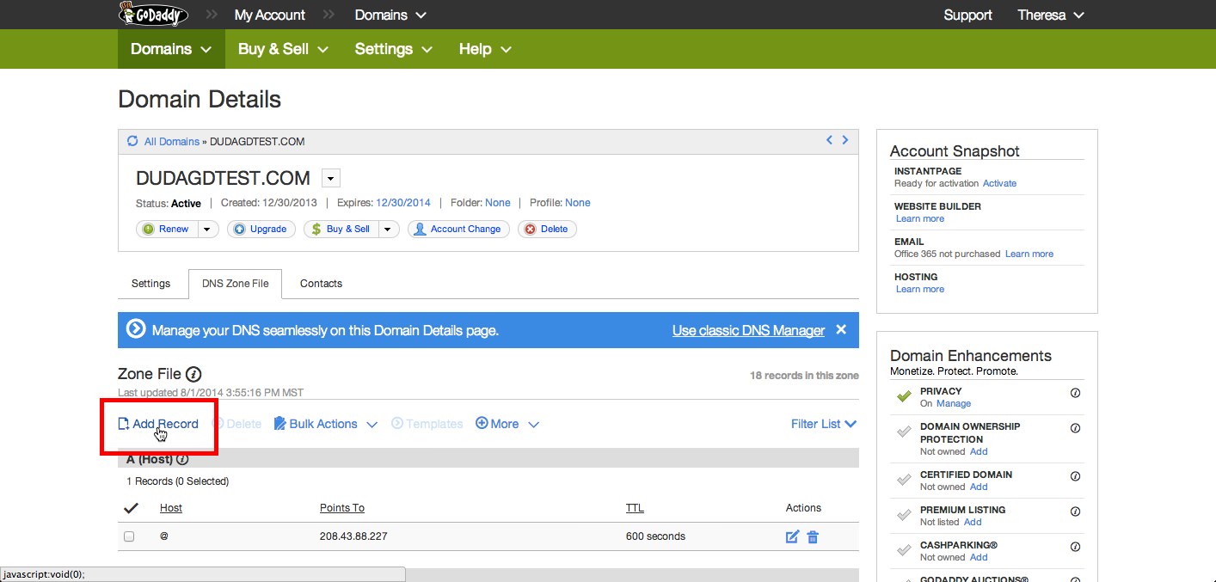This screenshot has height=582, width=1216.
Task: Click the Renew button
Action: coord(167,230)
